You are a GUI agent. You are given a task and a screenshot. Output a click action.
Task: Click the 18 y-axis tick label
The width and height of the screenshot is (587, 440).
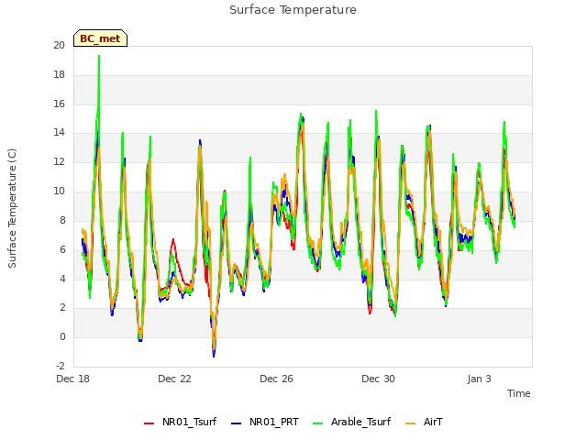(x=59, y=74)
